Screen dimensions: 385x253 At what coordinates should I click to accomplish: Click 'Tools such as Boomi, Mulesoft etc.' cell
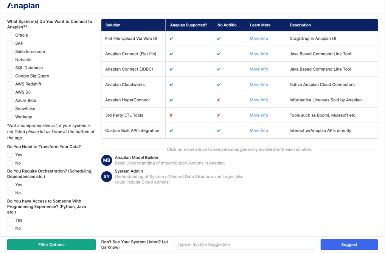click(x=323, y=115)
